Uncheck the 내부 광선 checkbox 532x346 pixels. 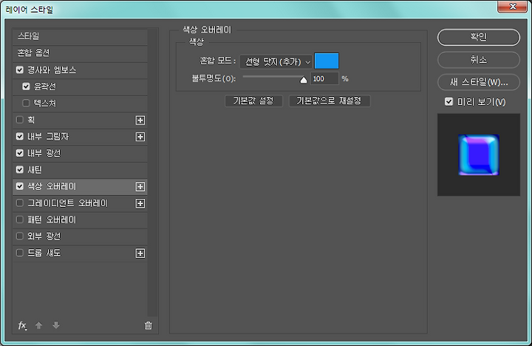20,153
